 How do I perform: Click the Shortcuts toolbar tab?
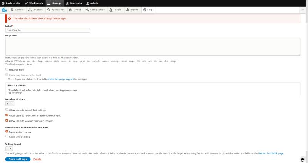click(x=74, y=3)
